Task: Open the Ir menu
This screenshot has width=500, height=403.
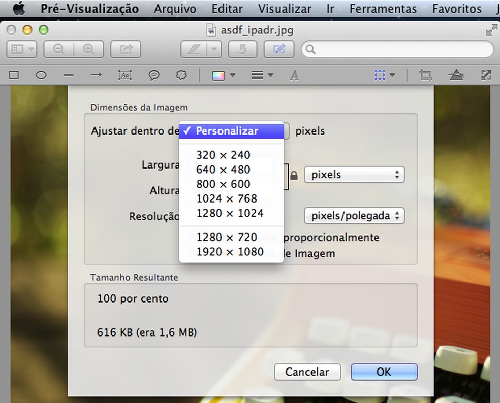Action: point(330,9)
